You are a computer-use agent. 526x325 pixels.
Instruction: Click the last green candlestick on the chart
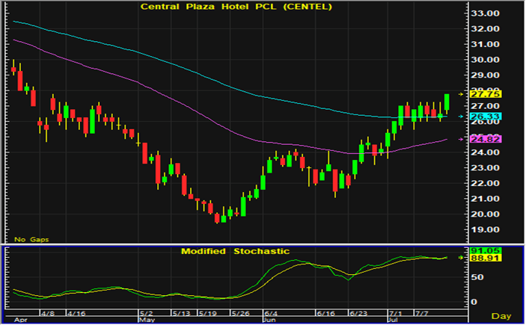click(x=447, y=104)
